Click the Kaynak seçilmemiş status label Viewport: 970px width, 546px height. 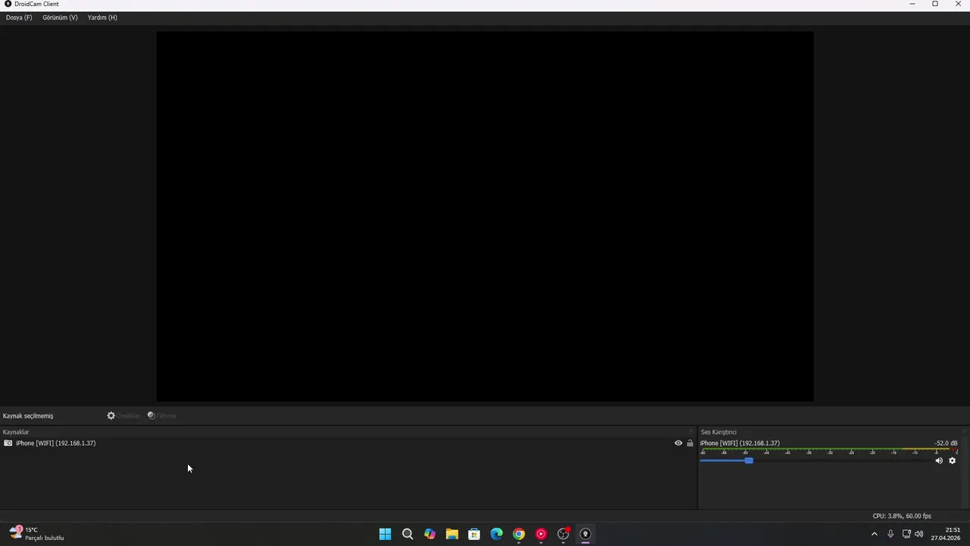[x=28, y=416]
